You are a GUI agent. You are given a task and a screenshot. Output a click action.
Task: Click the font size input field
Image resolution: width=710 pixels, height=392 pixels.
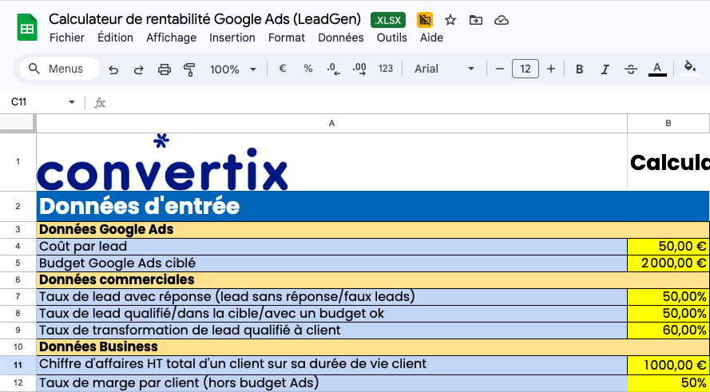525,69
